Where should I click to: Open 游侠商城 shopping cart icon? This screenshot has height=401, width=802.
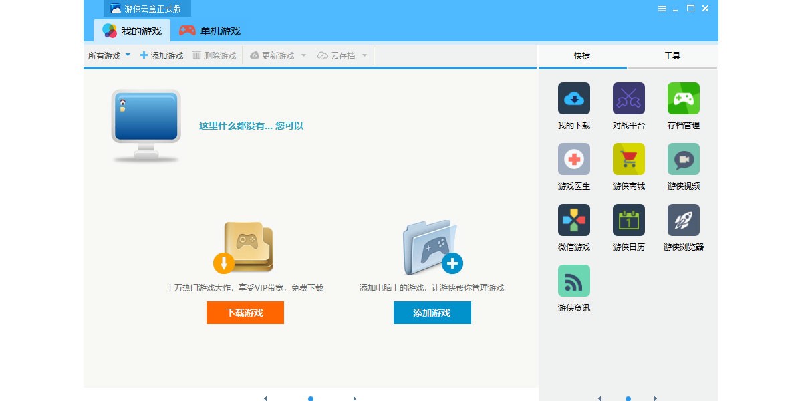(x=629, y=159)
